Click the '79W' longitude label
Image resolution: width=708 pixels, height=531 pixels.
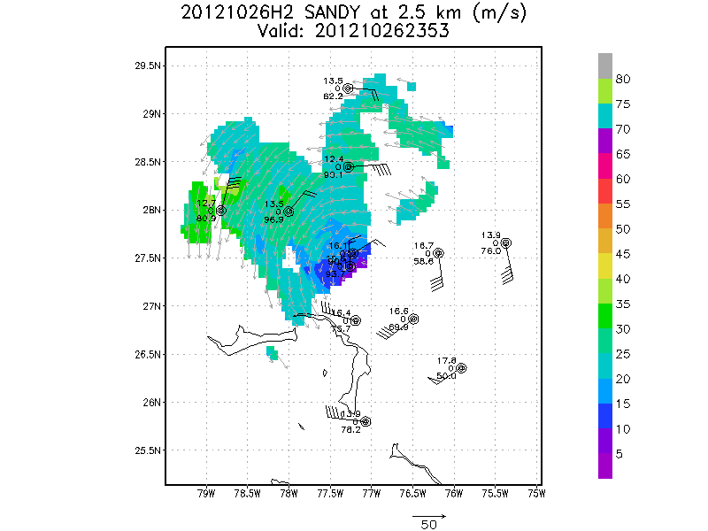206,494
